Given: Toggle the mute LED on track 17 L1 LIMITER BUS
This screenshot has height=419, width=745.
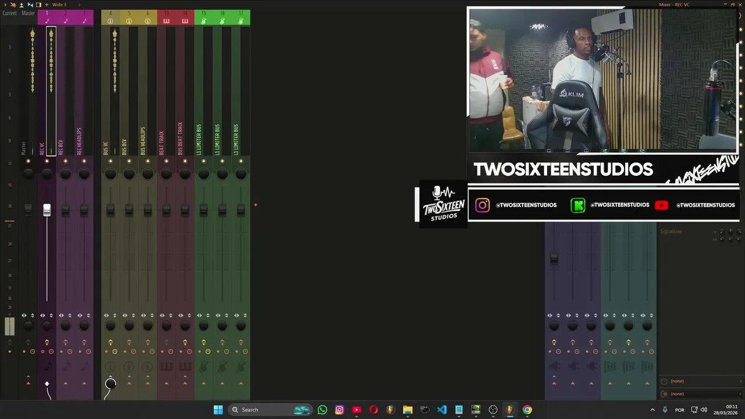Looking at the screenshot, I should 241,161.
